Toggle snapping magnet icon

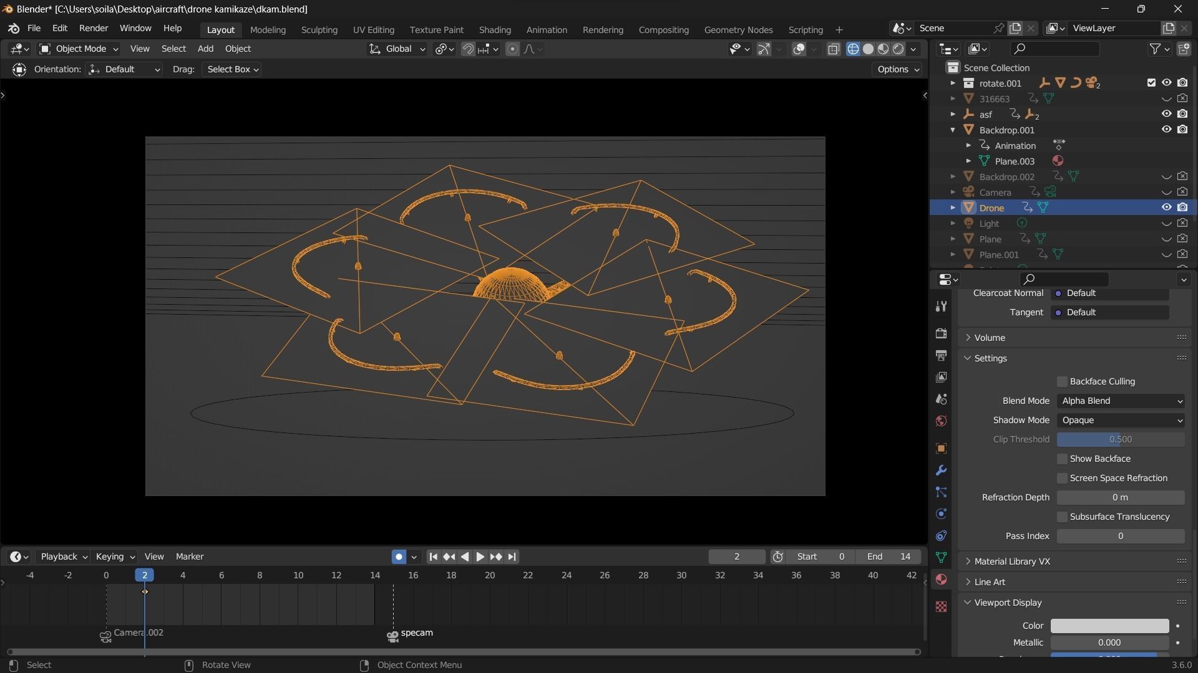pyautogui.click(x=468, y=49)
